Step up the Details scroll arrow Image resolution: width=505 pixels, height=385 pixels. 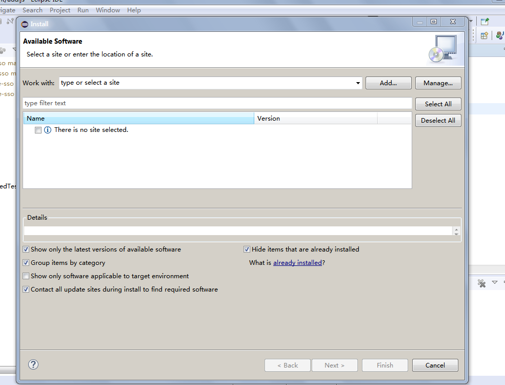coord(456,228)
